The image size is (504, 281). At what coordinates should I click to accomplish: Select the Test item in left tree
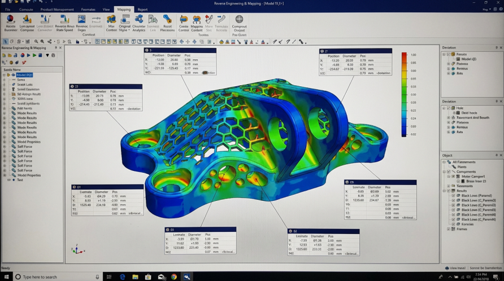(x=20, y=180)
